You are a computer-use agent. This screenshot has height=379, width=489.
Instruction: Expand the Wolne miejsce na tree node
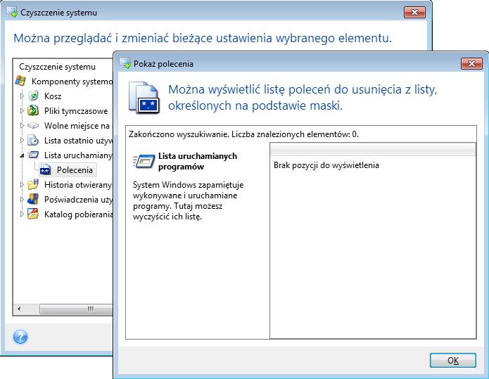22,126
